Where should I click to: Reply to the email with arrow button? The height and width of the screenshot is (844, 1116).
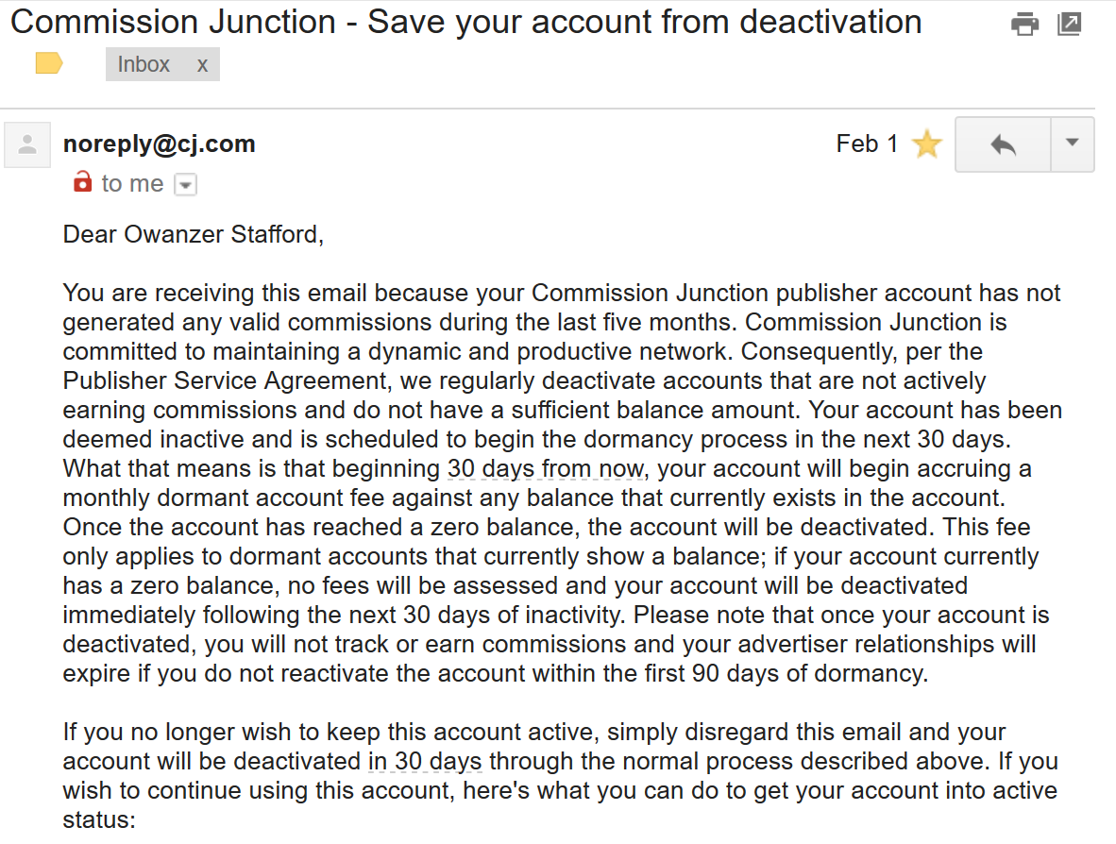pos(1003,144)
